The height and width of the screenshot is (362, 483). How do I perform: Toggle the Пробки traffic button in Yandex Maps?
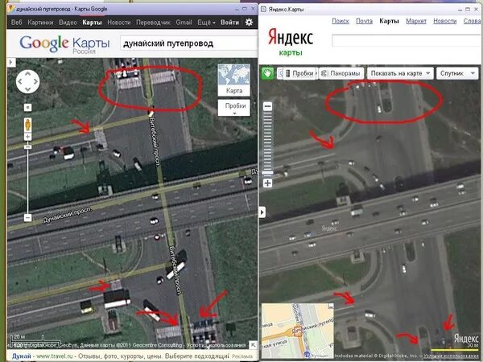[x=300, y=73]
